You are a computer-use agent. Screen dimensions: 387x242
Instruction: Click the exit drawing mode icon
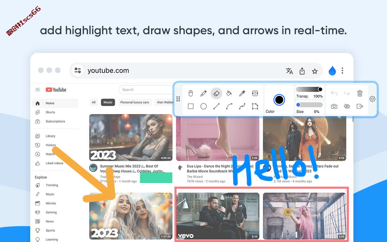360,106
